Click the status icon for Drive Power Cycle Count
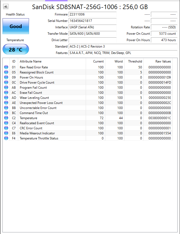 pos(6,82)
